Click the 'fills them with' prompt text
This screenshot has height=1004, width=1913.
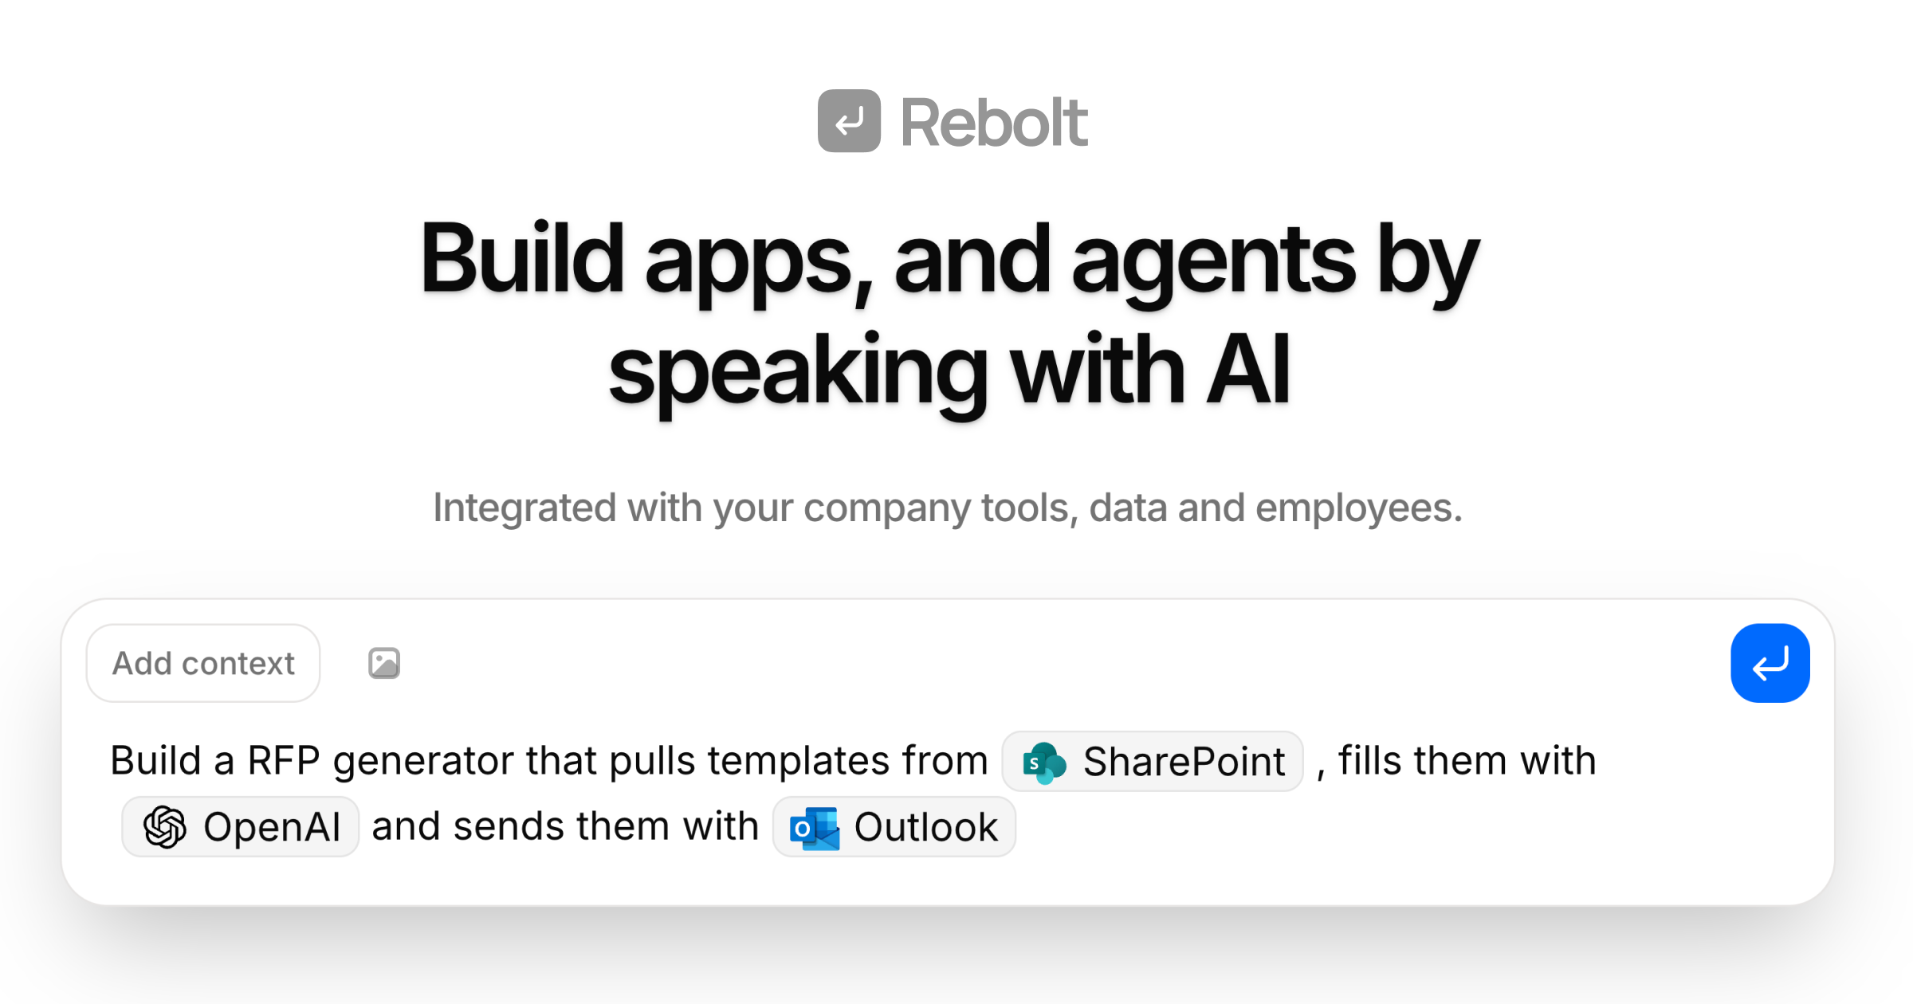pos(1467,760)
